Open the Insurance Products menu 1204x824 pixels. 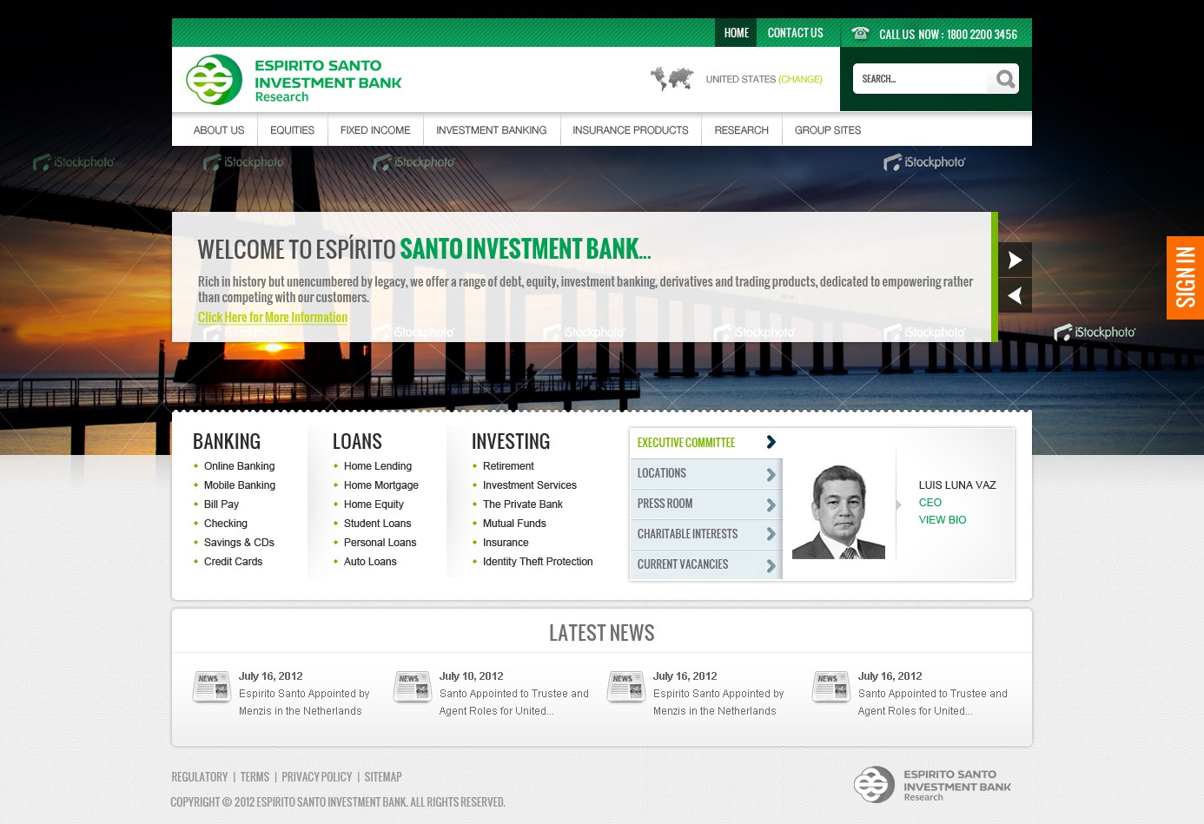(631, 130)
